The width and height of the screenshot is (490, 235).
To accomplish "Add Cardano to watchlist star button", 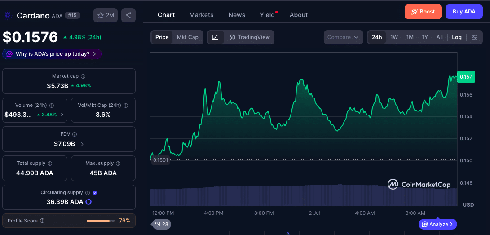I will click(x=106, y=15).
